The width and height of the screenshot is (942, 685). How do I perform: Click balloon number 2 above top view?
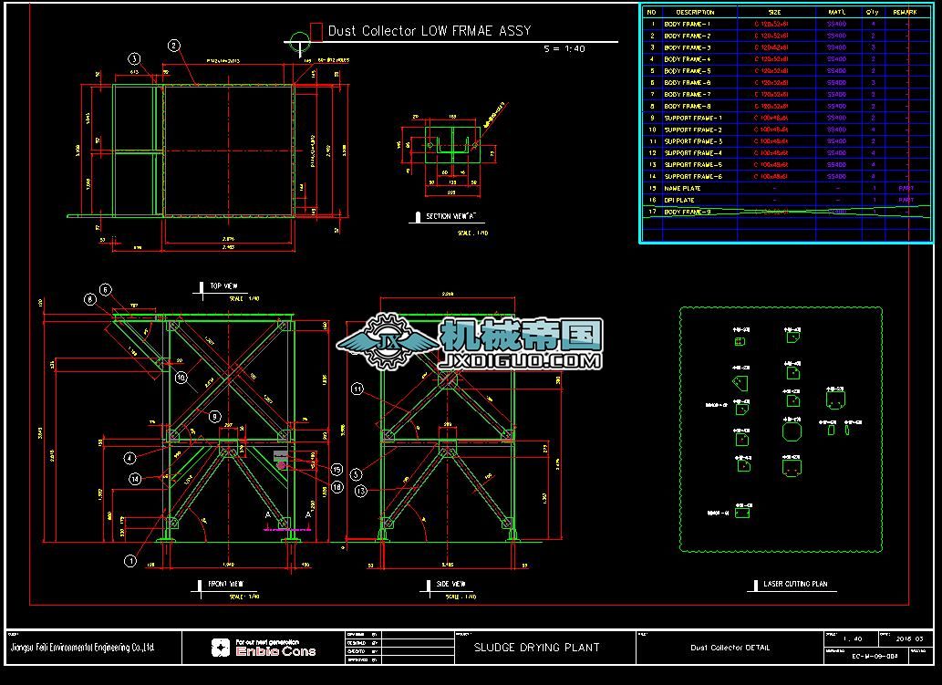(173, 46)
